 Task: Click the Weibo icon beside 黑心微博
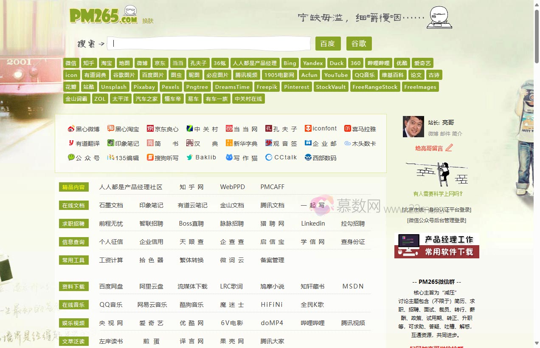click(x=71, y=129)
